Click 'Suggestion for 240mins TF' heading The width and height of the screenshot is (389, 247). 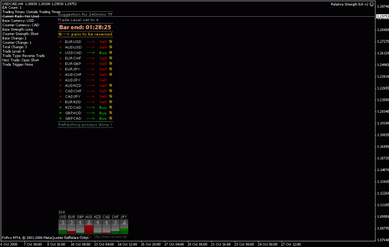click(x=85, y=14)
